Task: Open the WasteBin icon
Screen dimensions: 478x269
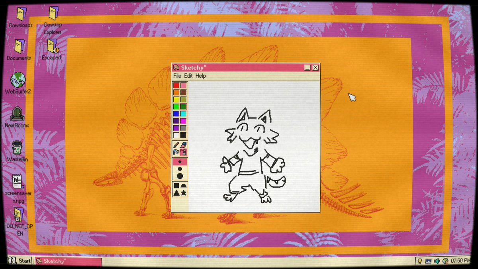Action: coord(17,148)
